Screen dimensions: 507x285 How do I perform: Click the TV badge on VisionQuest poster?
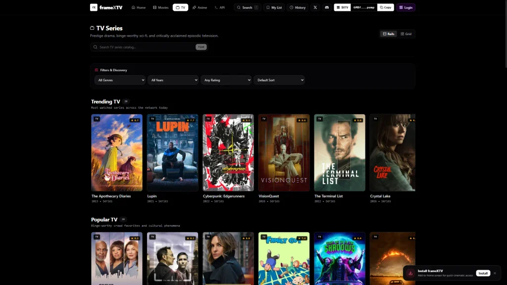click(264, 119)
